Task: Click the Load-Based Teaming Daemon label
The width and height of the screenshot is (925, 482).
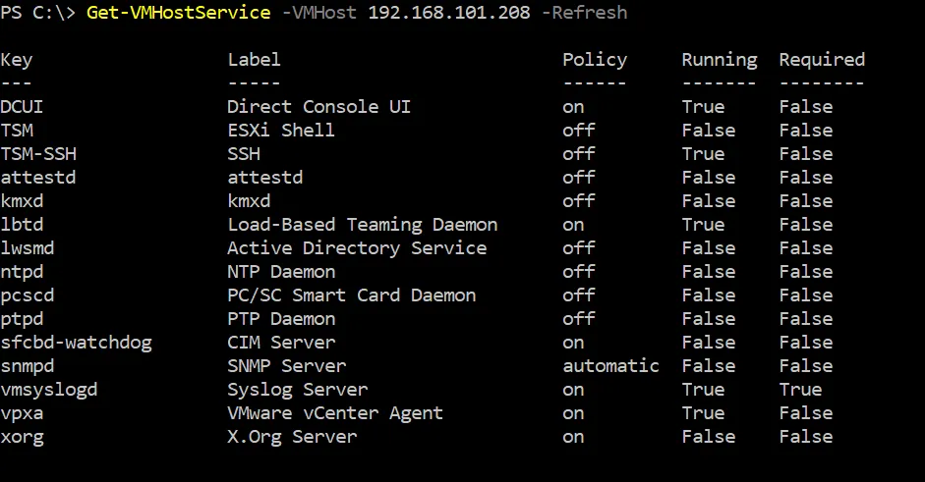Action: 362,225
